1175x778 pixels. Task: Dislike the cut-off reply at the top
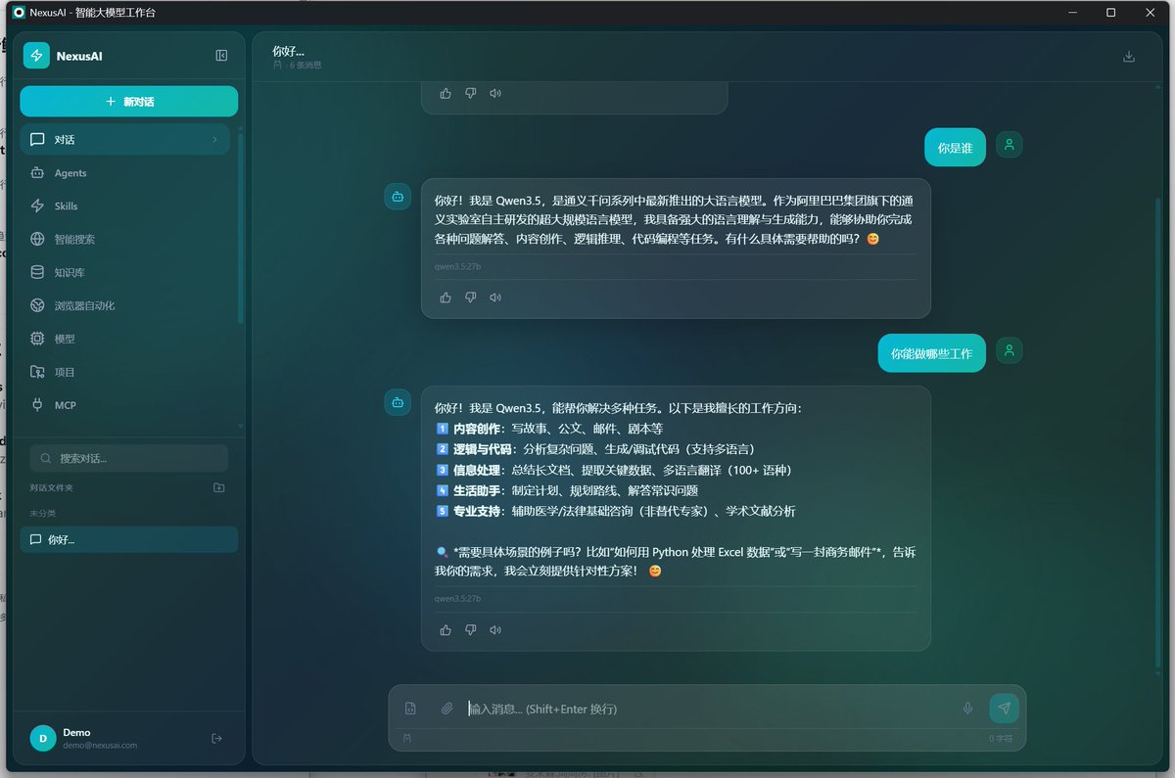click(x=470, y=94)
